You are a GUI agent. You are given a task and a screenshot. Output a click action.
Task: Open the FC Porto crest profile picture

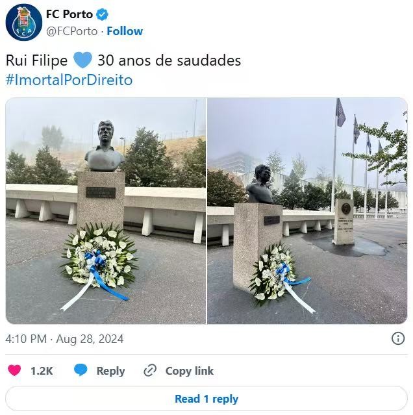tap(24, 23)
